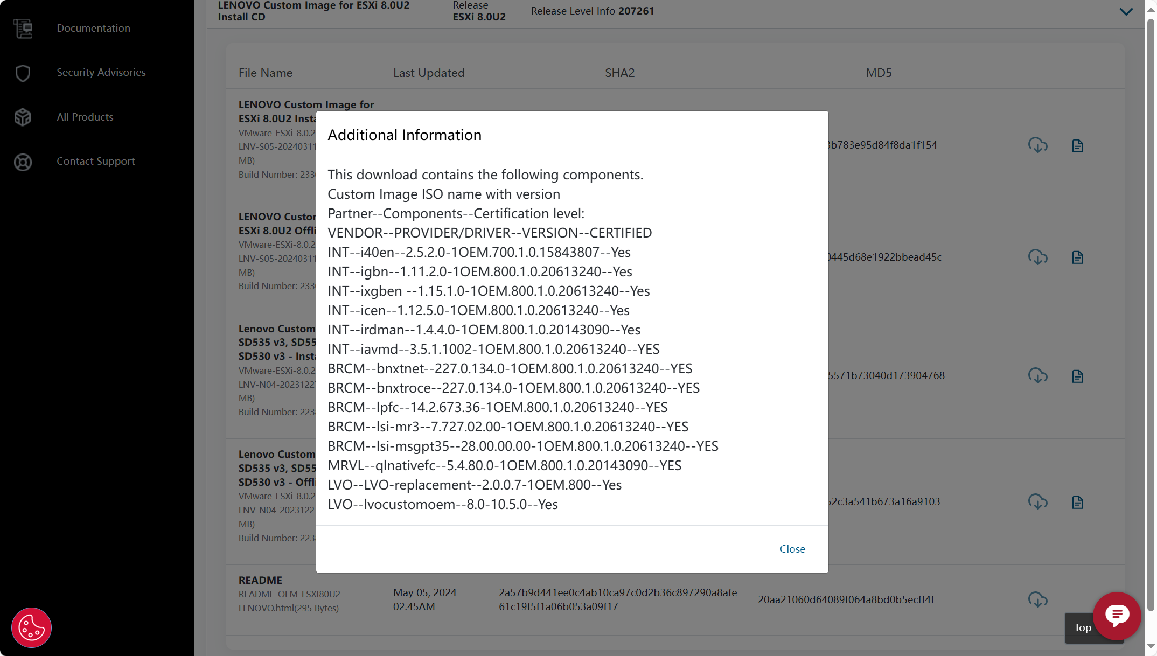Click the All Products cube icon

(23, 117)
